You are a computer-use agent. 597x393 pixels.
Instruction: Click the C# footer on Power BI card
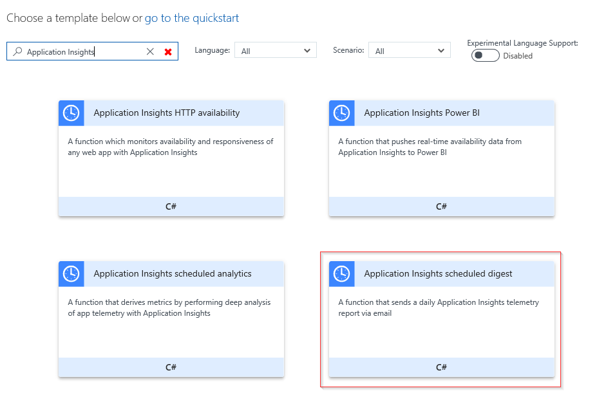pos(441,206)
